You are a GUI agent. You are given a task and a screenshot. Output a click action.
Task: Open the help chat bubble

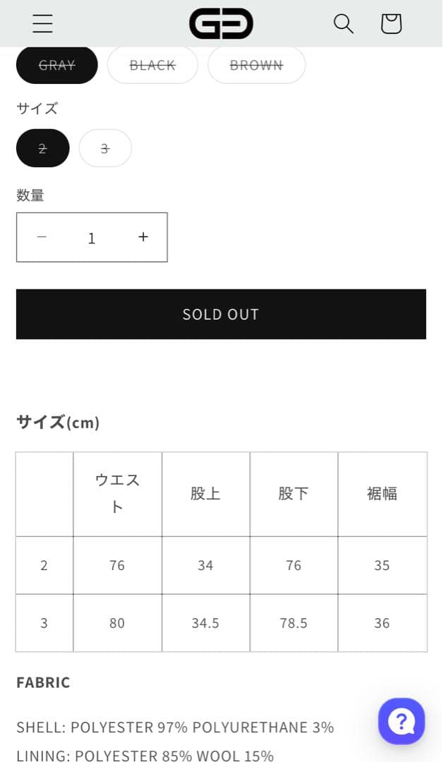pyautogui.click(x=401, y=721)
